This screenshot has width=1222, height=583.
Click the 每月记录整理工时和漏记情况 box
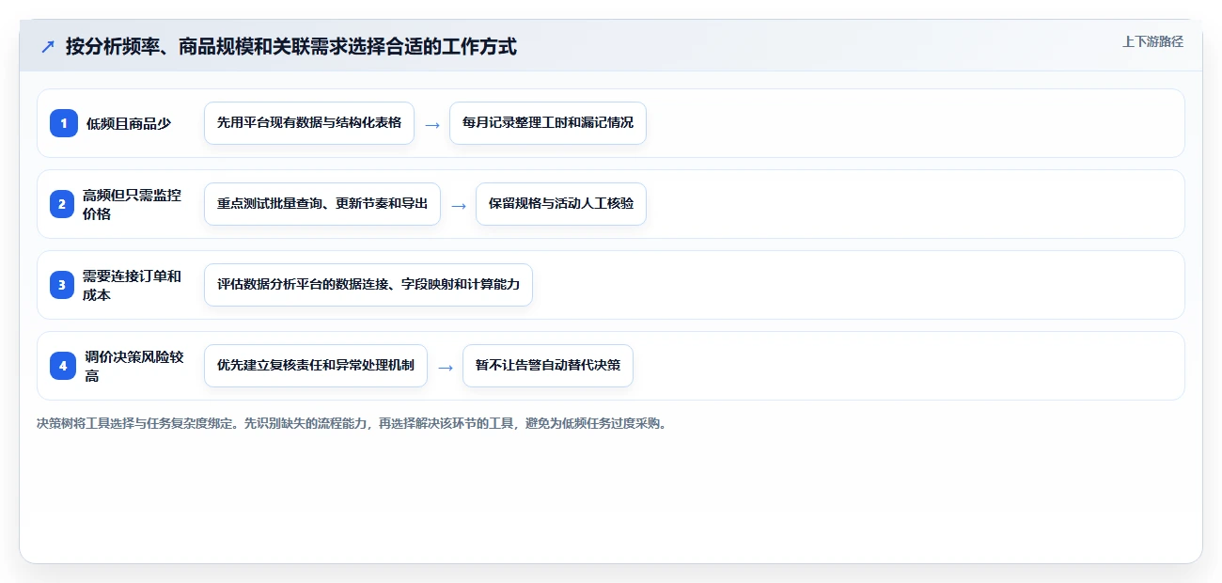548,123
